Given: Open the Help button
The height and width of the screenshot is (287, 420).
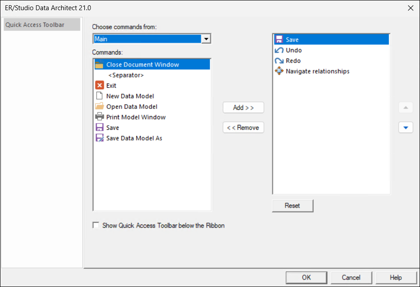Looking at the screenshot, I should pos(396,278).
